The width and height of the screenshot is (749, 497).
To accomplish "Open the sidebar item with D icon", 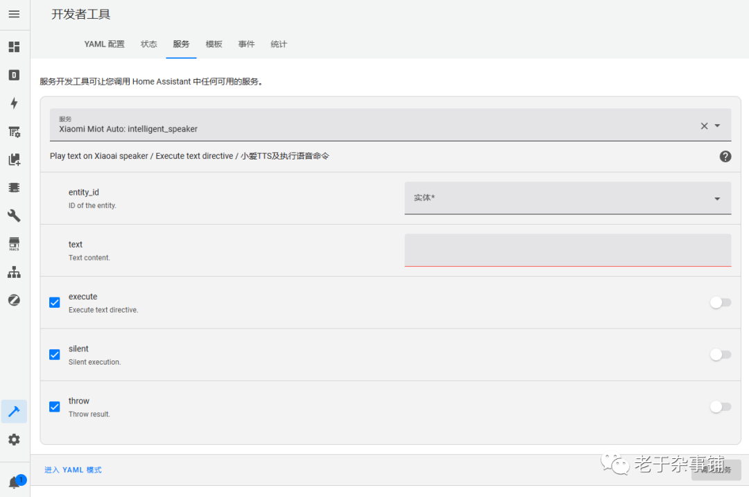I will (x=14, y=75).
